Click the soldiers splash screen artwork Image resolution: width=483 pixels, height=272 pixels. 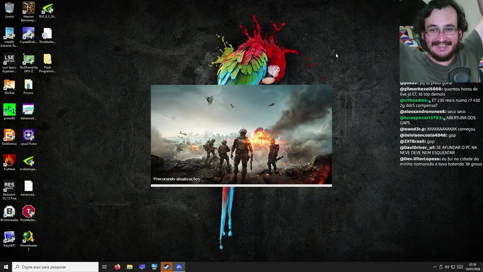(x=241, y=134)
